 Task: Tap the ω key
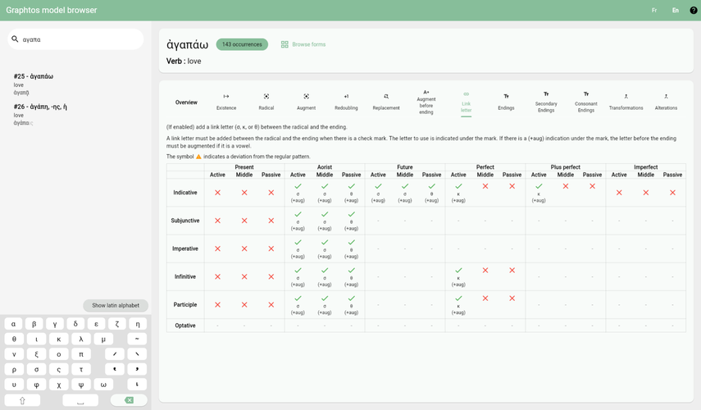coord(103,385)
